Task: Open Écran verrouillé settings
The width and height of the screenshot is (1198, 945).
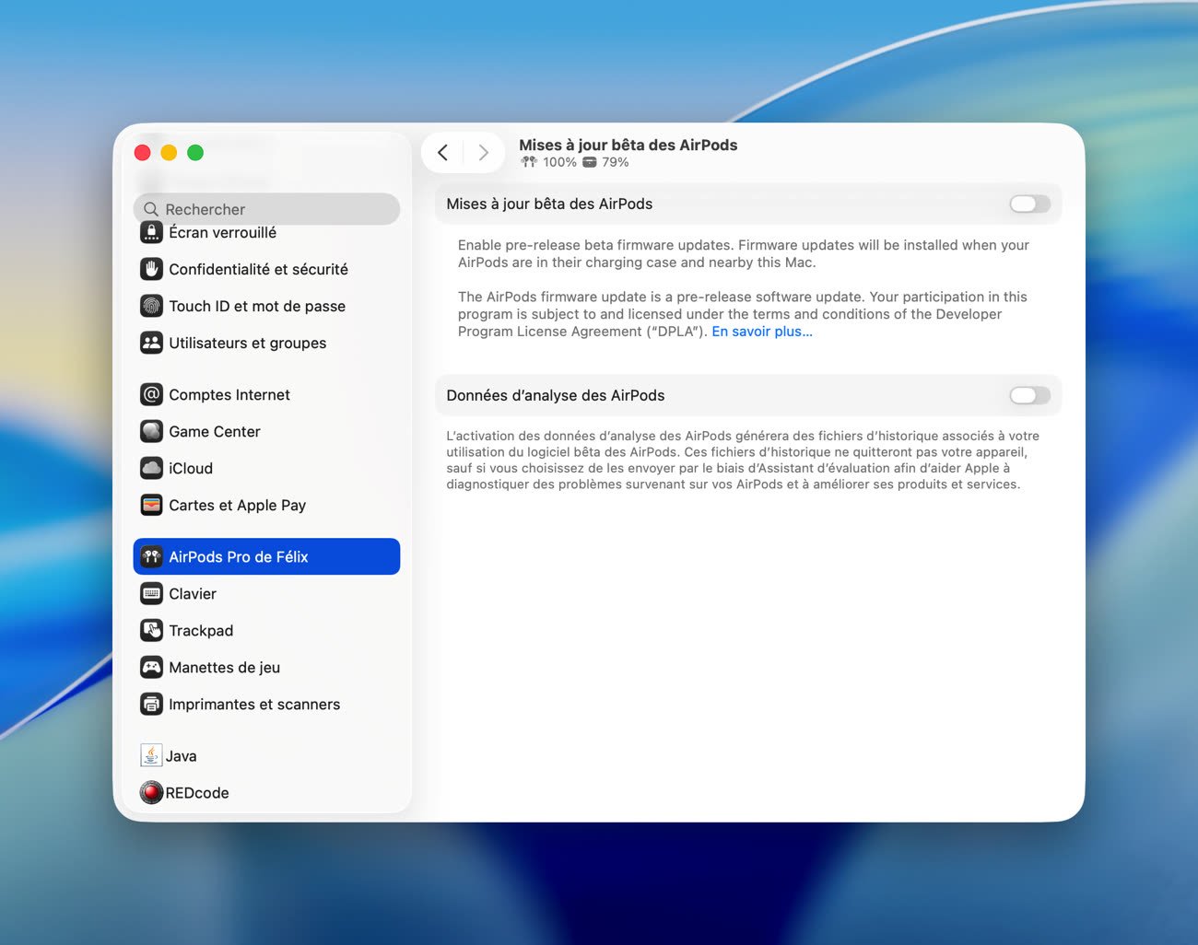Action: click(x=266, y=232)
